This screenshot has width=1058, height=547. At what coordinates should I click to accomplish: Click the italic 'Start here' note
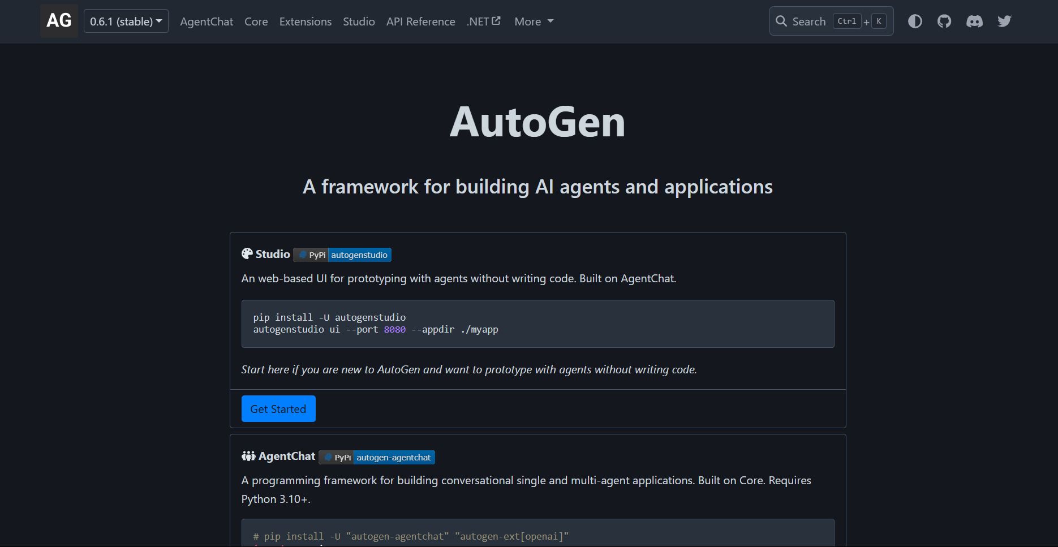point(469,369)
